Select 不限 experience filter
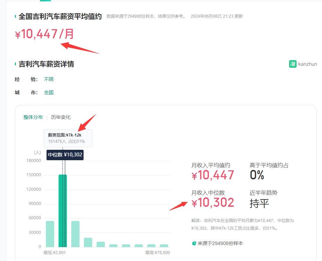Viewport: 322px width, 261px height. pos(49,79)
